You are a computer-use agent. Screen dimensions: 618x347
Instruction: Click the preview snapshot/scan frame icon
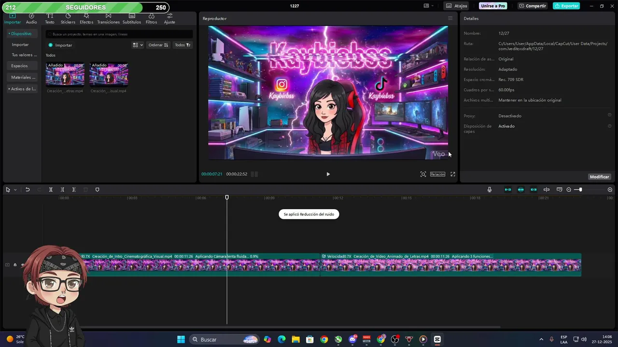click(x=423, y=174)
